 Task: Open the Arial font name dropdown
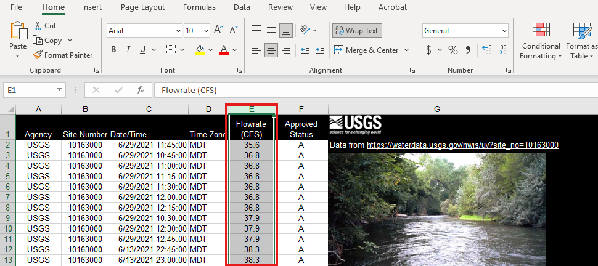pos(178,31)
